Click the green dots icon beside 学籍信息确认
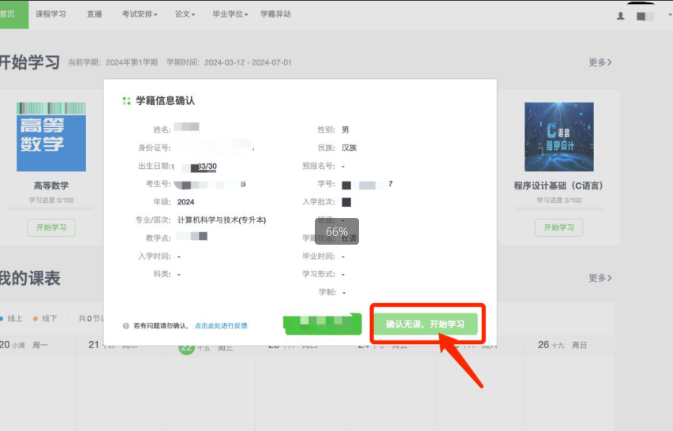The width and height of the screenshot is (673, 431). click(x=126, y=101)
